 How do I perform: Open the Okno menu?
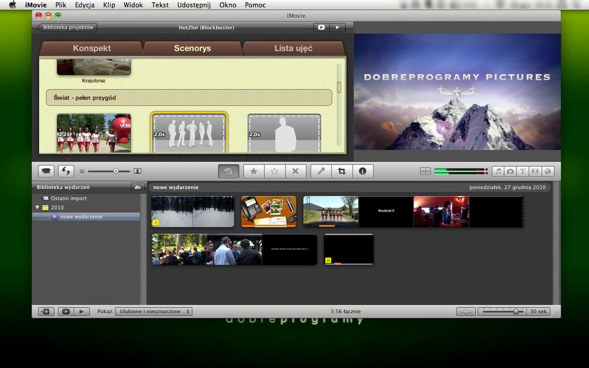[228, 5]
